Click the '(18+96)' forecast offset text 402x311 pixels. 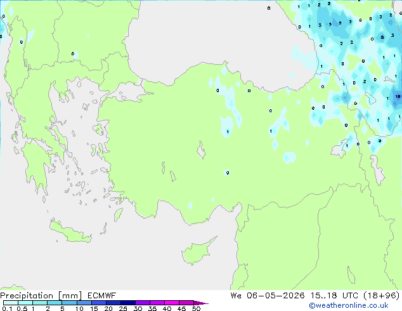coord(382,296)
